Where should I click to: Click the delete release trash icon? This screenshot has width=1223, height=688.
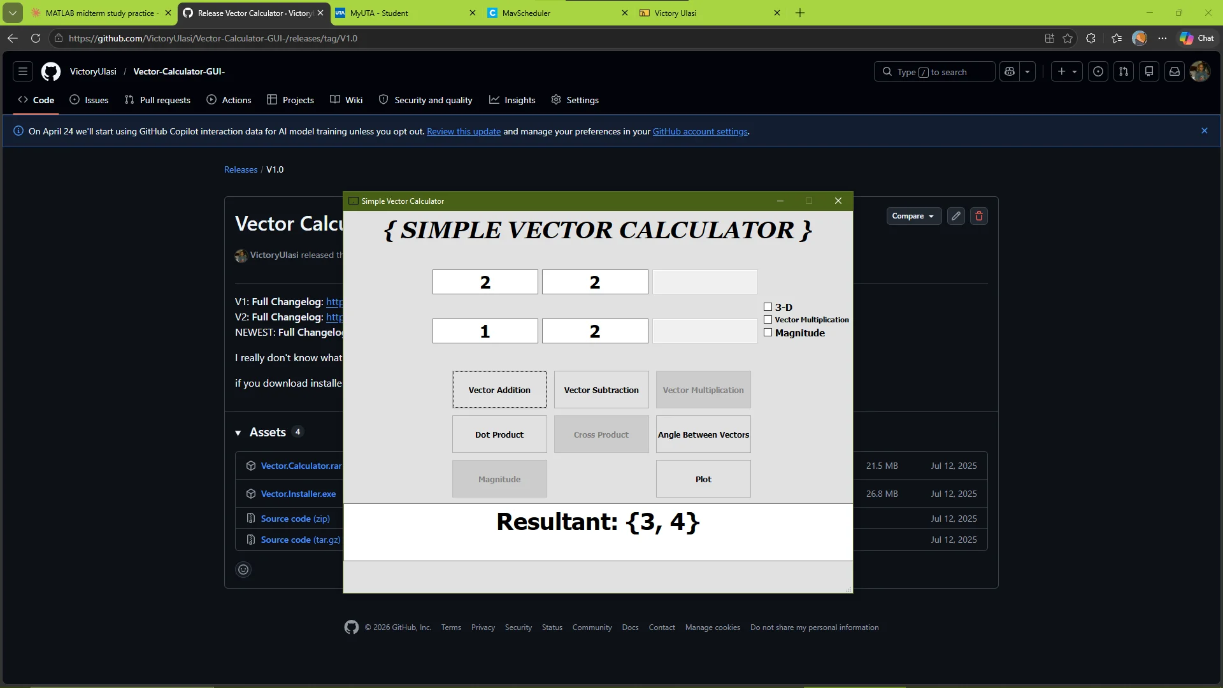[x=979, y=216]
